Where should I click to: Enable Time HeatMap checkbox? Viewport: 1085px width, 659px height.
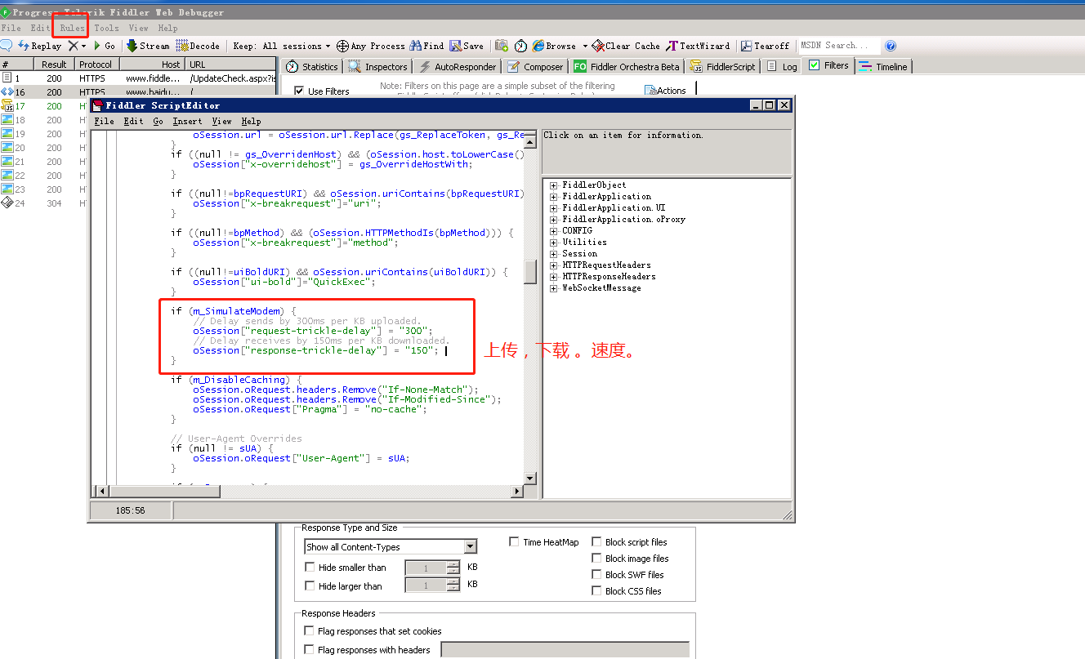tap(514, 541)
